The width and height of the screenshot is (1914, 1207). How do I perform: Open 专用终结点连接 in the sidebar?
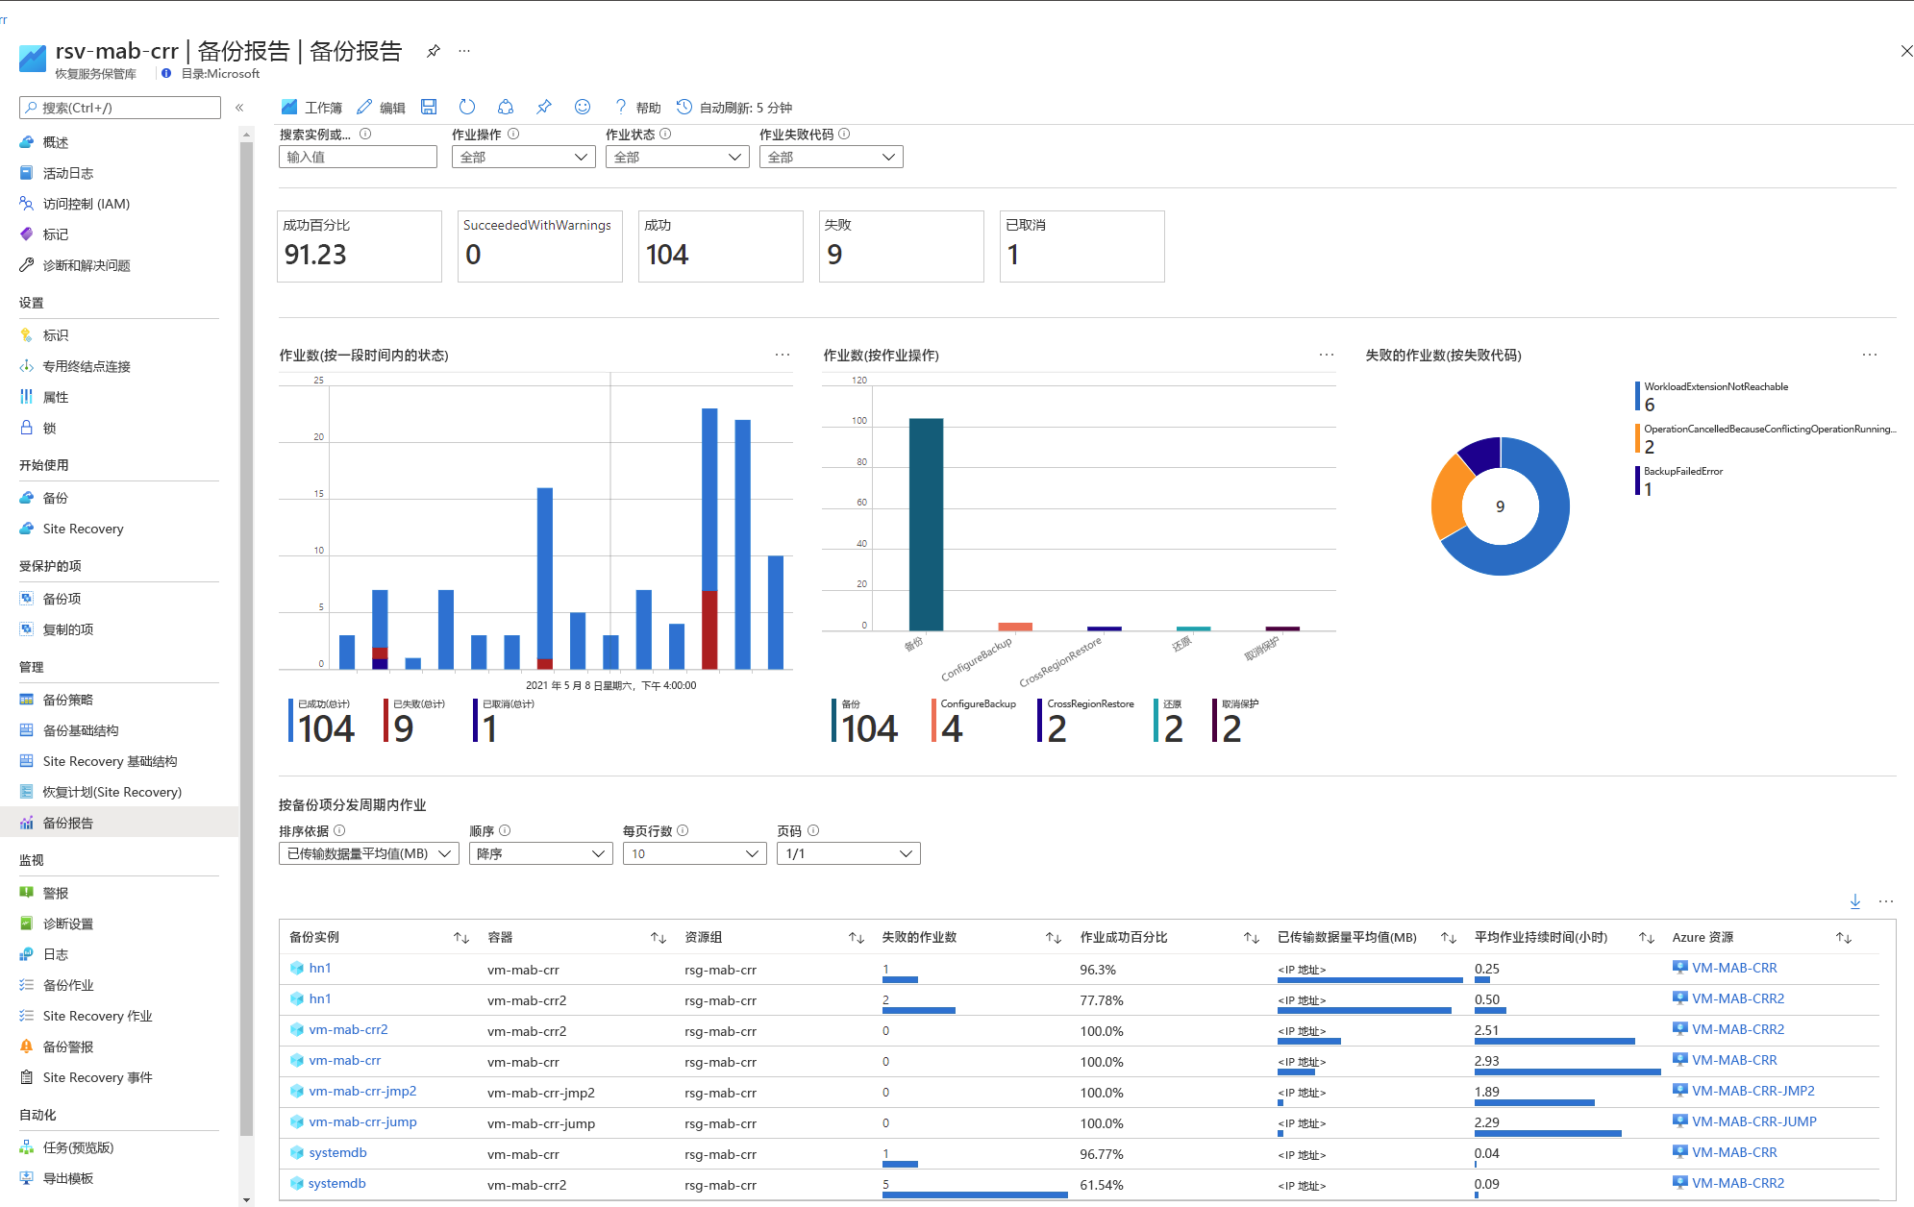(x=86, y=366)
